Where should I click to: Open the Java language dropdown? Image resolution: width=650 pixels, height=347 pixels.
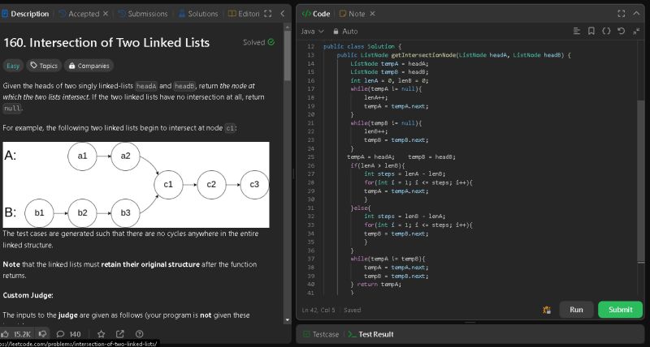(312, 31)
